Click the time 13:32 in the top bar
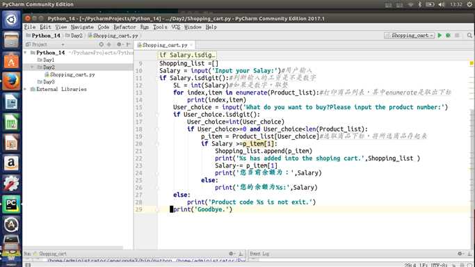This screenshot has width=475, height=267. [456, 4]
